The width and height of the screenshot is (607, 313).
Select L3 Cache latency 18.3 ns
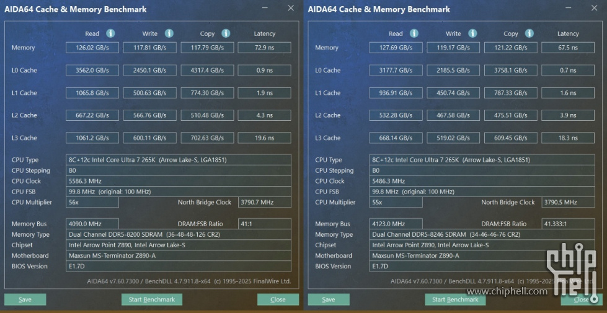[x=568, y=138]
